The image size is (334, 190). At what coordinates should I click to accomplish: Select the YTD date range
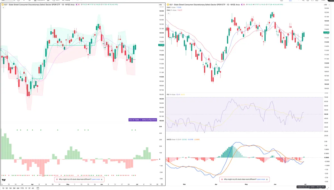pos(22,188)
